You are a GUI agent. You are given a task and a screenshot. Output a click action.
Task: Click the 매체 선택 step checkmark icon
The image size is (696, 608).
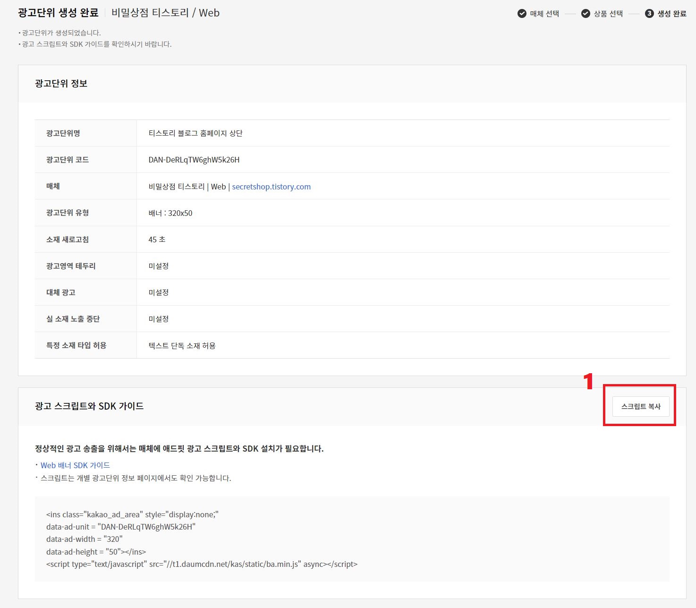522,14
